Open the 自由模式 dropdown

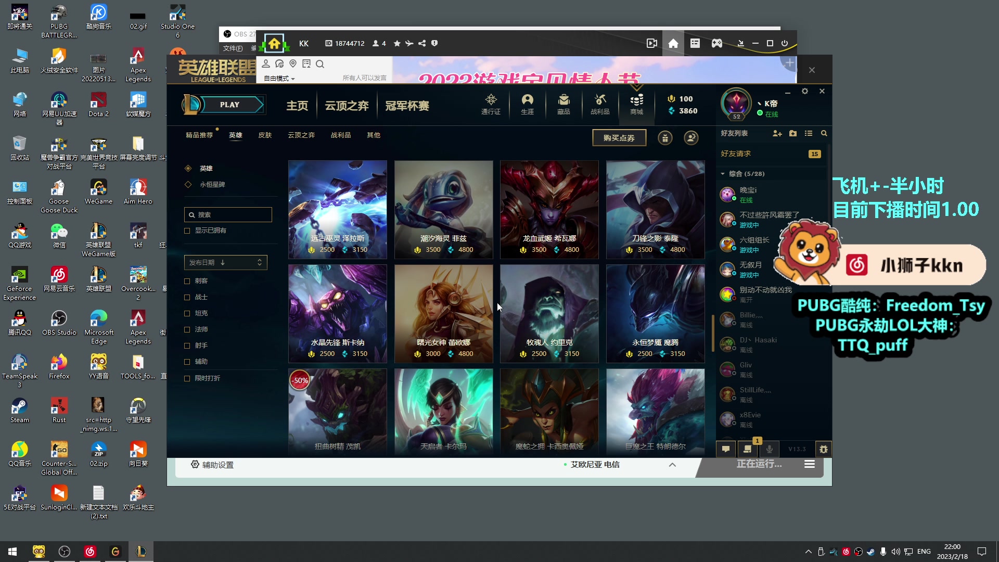tap(279, 78)
